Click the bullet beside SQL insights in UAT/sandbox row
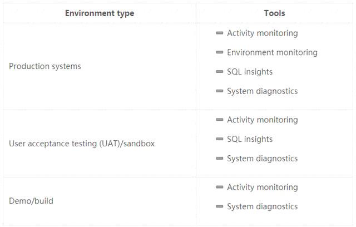The image size is (356, 227). tap(219, 139)
